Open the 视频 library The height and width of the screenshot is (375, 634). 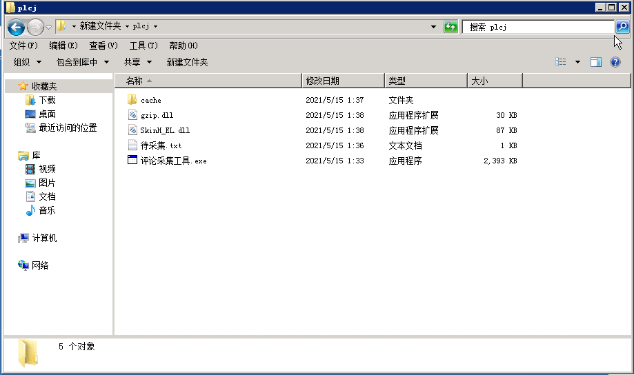pyautogui.click(x=47, y=169)
